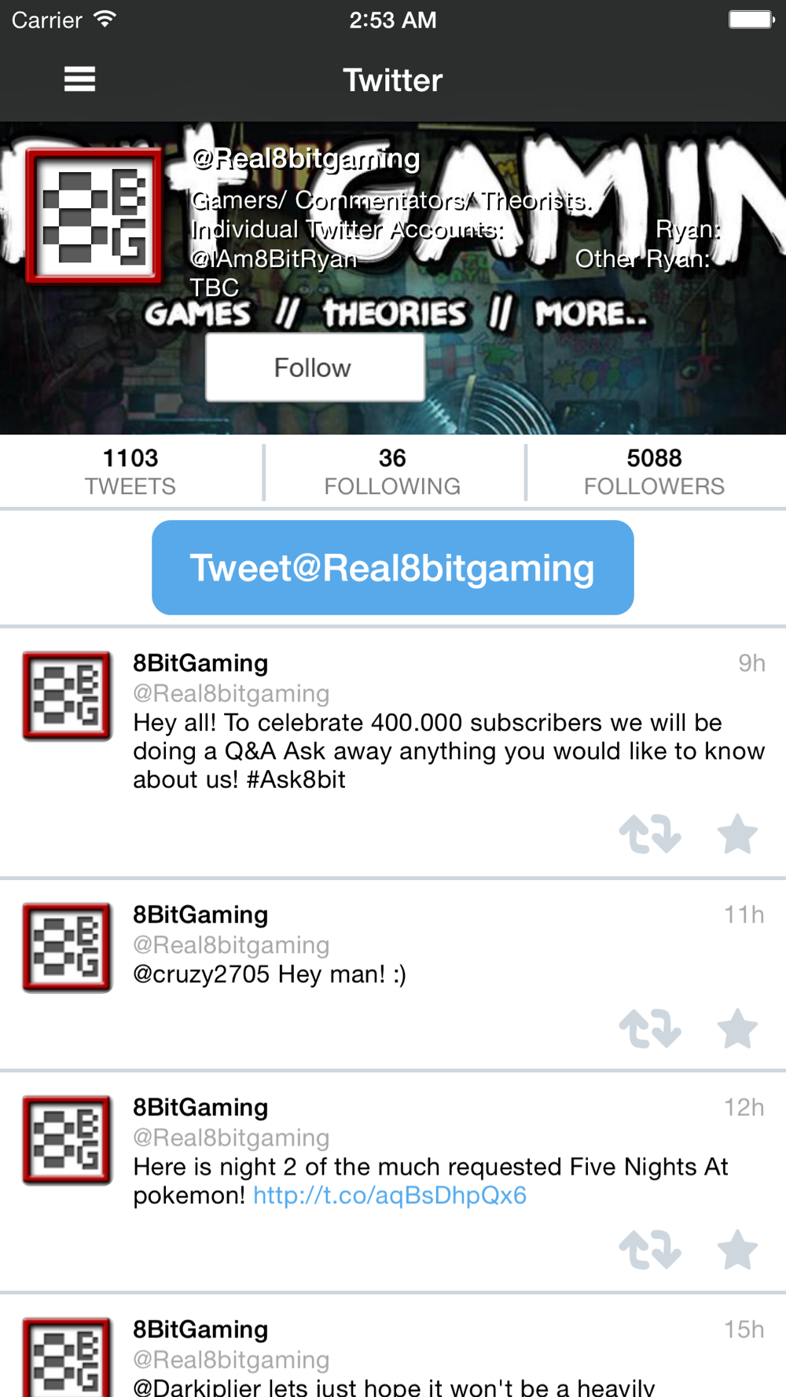View the 5088 Followers list
The height and width of the screenshot is (1397, 786).
pyautogui.click(x=654, y=471)
